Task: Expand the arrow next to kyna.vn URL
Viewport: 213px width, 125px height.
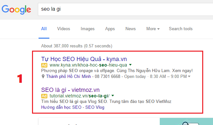Action: click(130, 65)
